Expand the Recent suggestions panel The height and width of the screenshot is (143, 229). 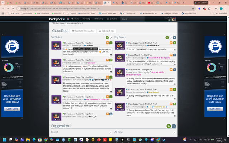(x=111, y=132)
